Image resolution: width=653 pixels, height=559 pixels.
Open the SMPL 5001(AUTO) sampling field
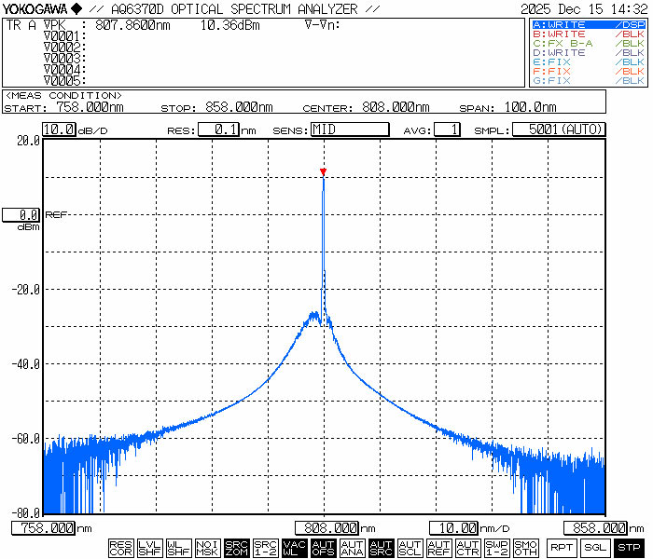pos(559,130)
